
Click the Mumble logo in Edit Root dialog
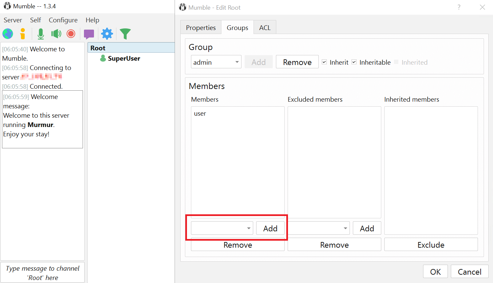183,7
